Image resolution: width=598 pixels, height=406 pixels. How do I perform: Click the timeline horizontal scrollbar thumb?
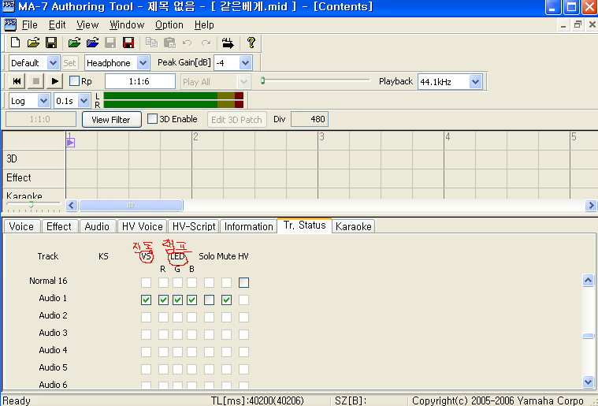[x=131, y=205]
